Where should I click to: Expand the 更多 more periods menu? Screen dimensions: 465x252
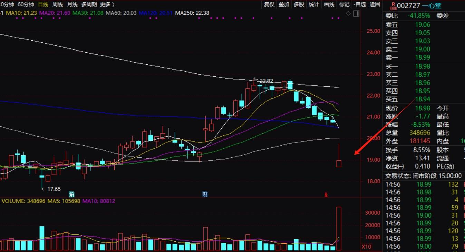[107, 4]
